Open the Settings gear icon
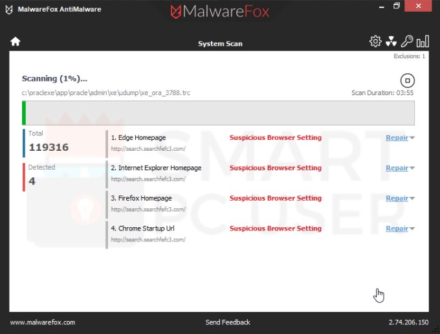 point(375,41)
